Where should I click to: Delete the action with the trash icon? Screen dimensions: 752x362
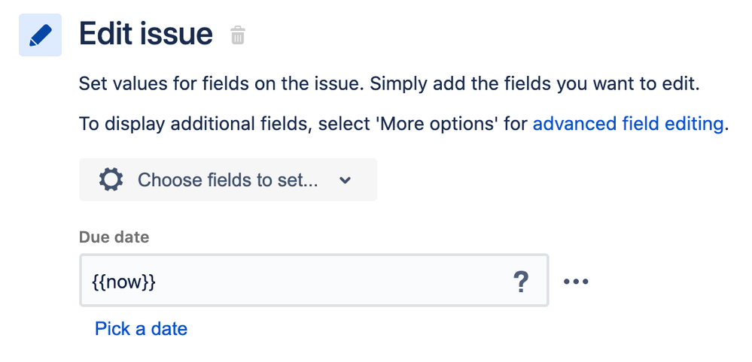[238, 35]
